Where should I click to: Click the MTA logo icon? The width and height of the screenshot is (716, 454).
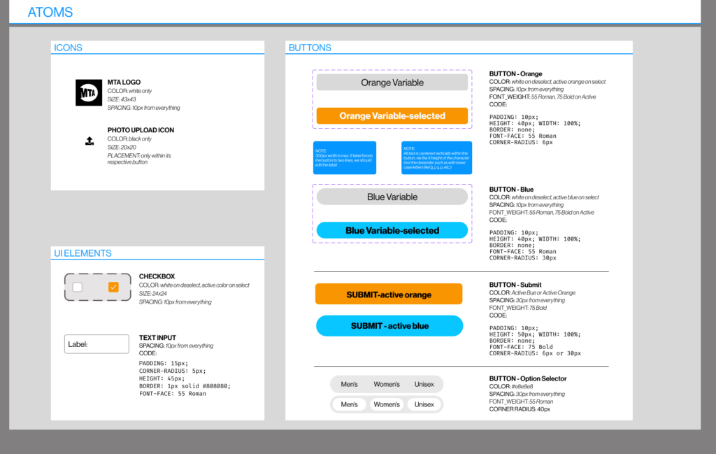(x=89, y=92)
